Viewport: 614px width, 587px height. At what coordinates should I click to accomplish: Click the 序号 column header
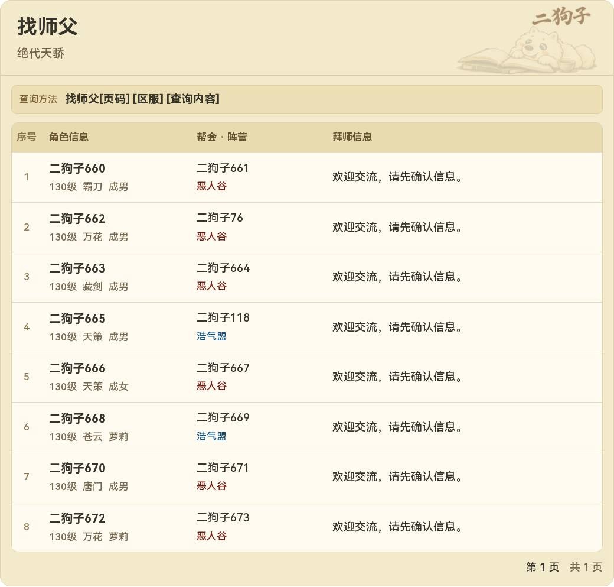26,137
